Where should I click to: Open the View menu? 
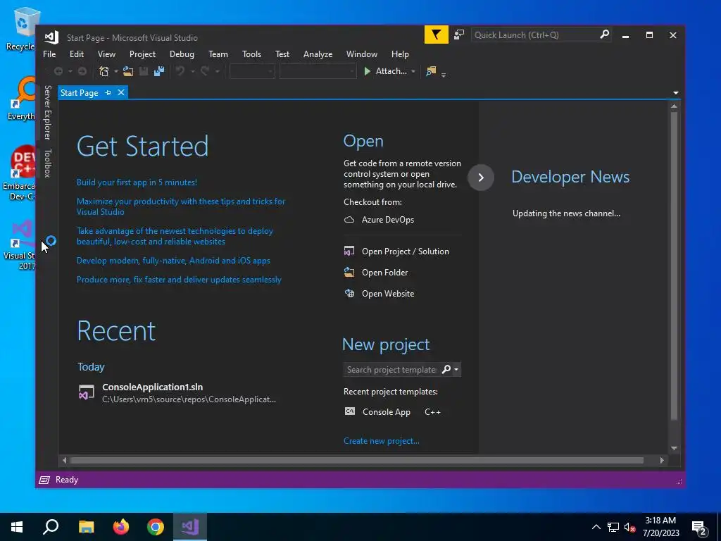click(x=106, y=54)
